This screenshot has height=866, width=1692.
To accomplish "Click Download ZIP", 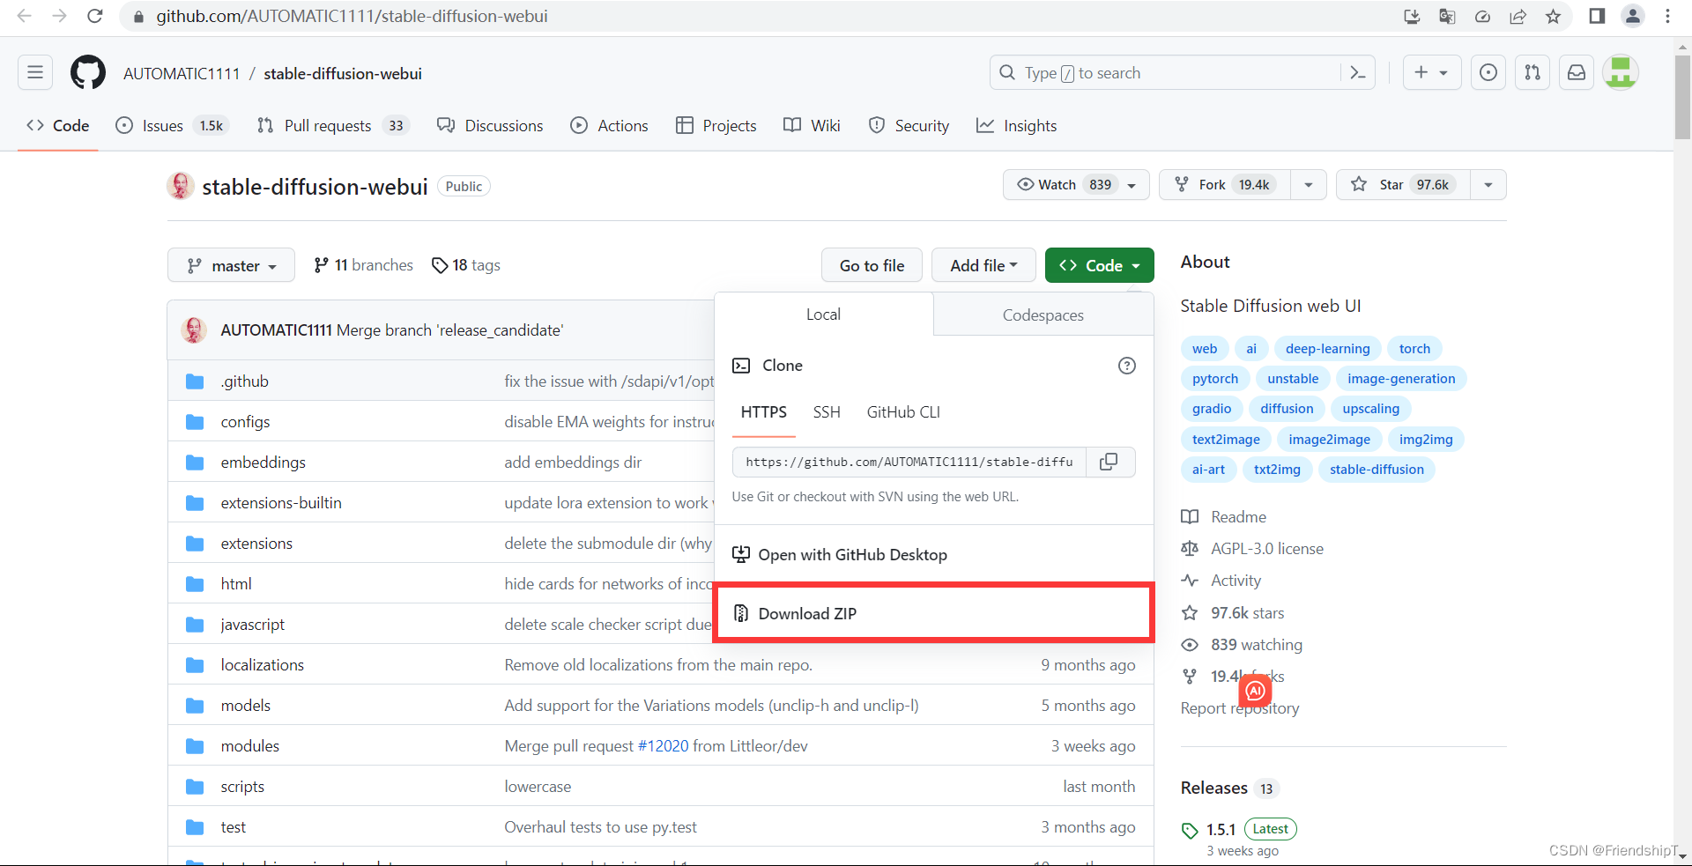I will pyautogui.click(x=932, y=613).
